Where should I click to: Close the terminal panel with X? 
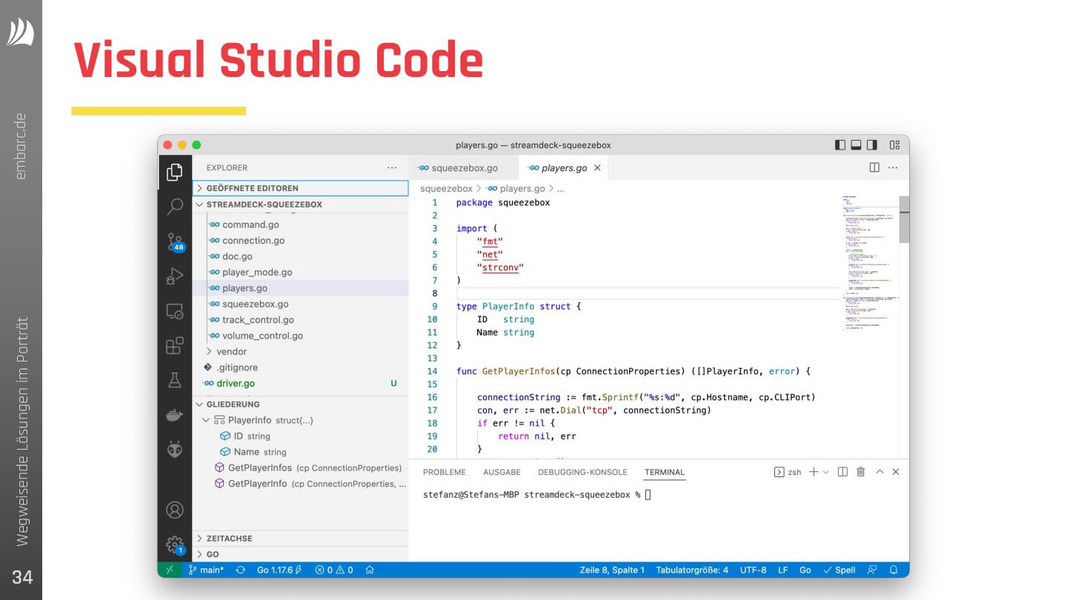[x=896, y=472]
